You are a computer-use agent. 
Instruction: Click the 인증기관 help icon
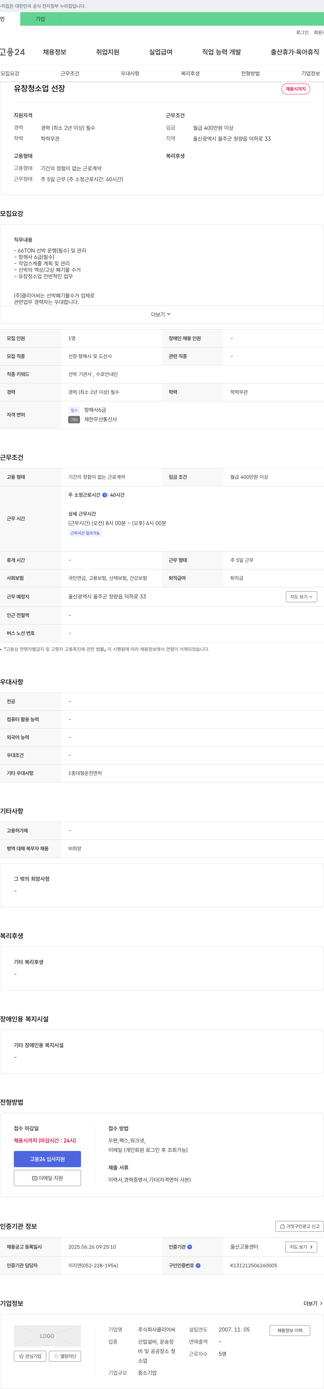[189, 1247]
